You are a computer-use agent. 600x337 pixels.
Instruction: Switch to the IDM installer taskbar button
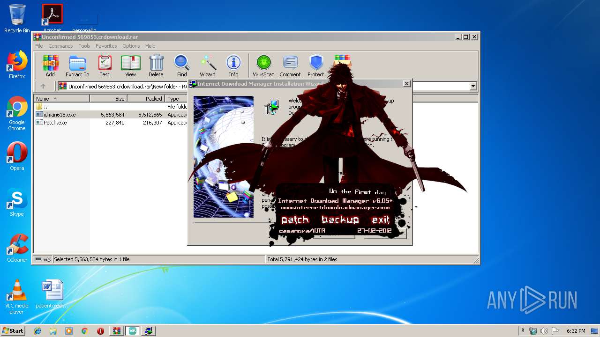(148, 331)
